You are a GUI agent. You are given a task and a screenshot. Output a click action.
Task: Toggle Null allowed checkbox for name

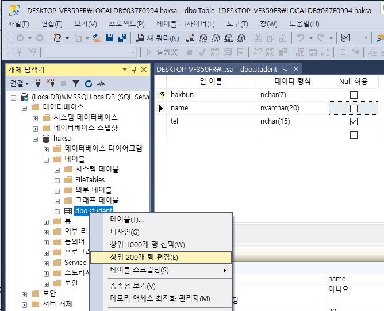(x=354, y=108)
